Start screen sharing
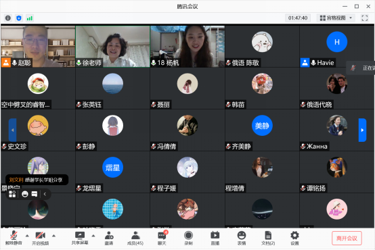 [x=80, y=238]
